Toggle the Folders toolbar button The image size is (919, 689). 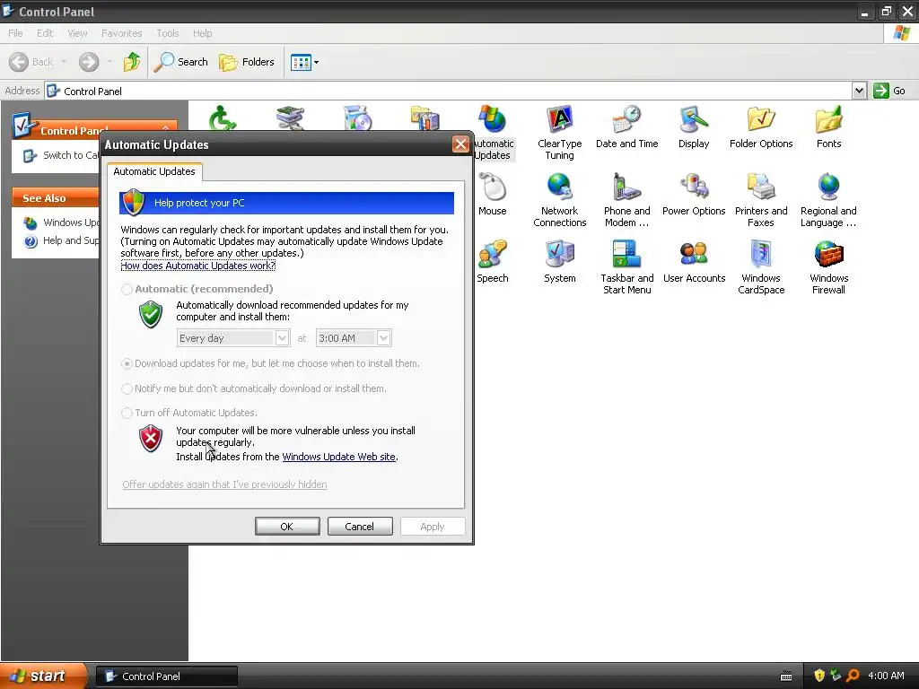pos(246,62)
